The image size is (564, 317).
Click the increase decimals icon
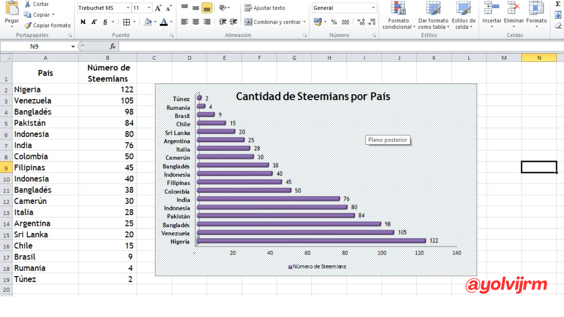pos(361,22)
